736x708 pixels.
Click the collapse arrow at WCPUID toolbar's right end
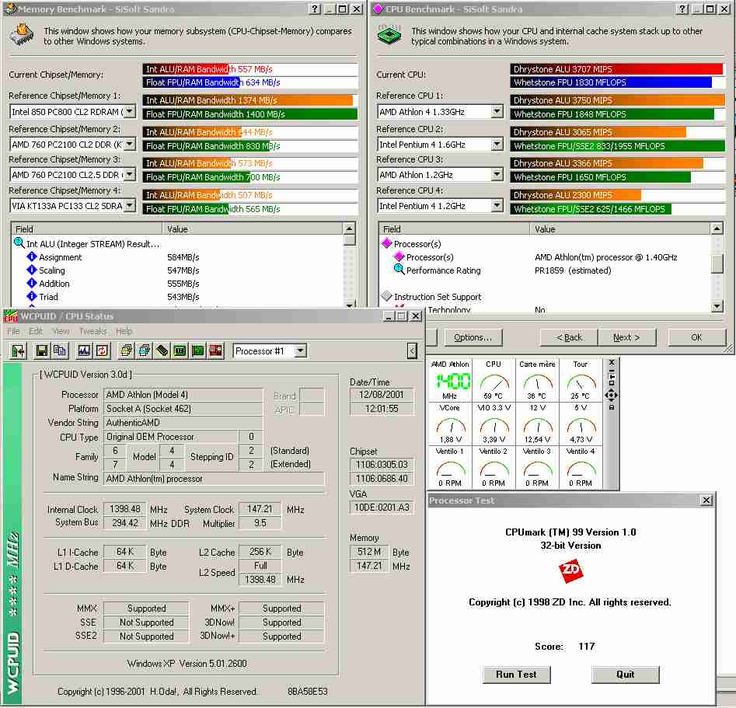[x=412, y=351]
